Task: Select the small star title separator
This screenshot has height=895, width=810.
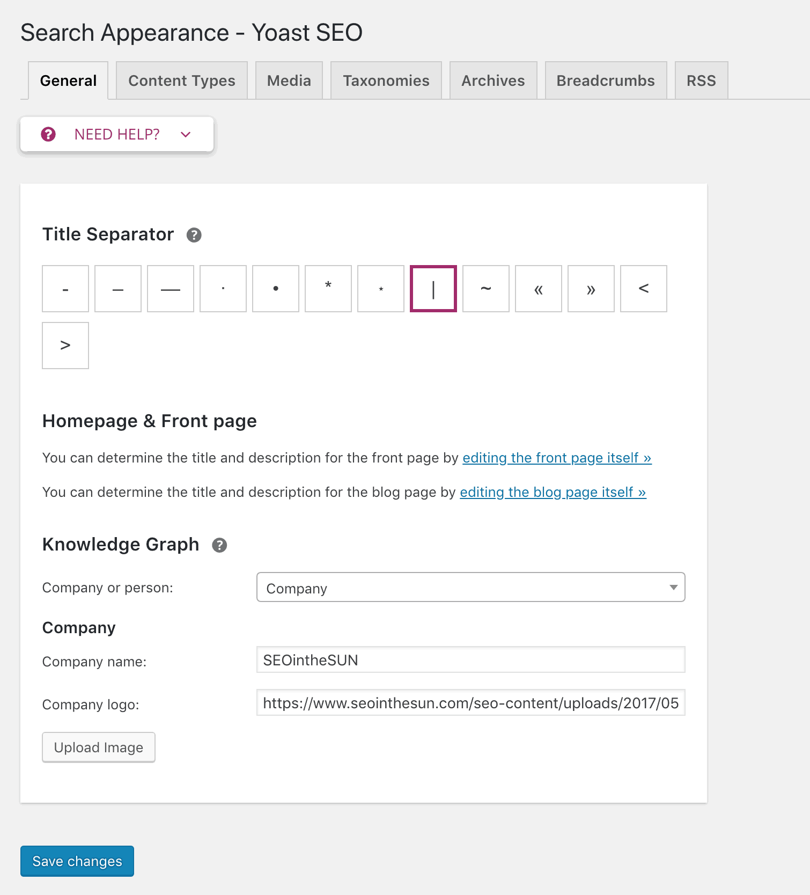Action: (381, 289)
